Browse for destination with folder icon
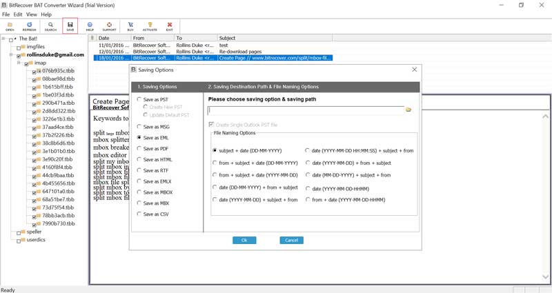Viewport: 552px width, 293px height. point(408,110)
